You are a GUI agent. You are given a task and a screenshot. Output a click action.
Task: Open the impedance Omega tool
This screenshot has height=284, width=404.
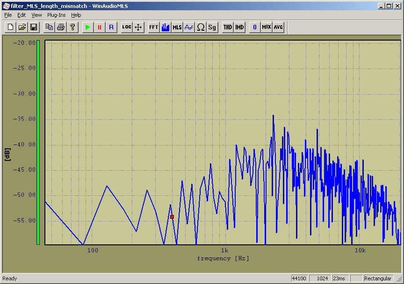click(x=201, y=27)
